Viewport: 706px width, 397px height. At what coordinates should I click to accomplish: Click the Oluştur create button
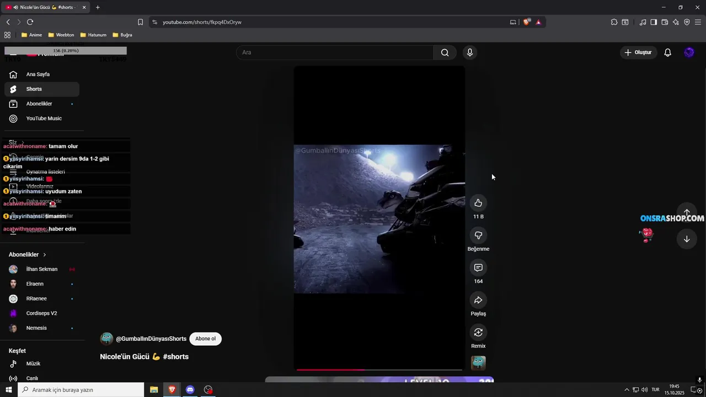(638, 52)
